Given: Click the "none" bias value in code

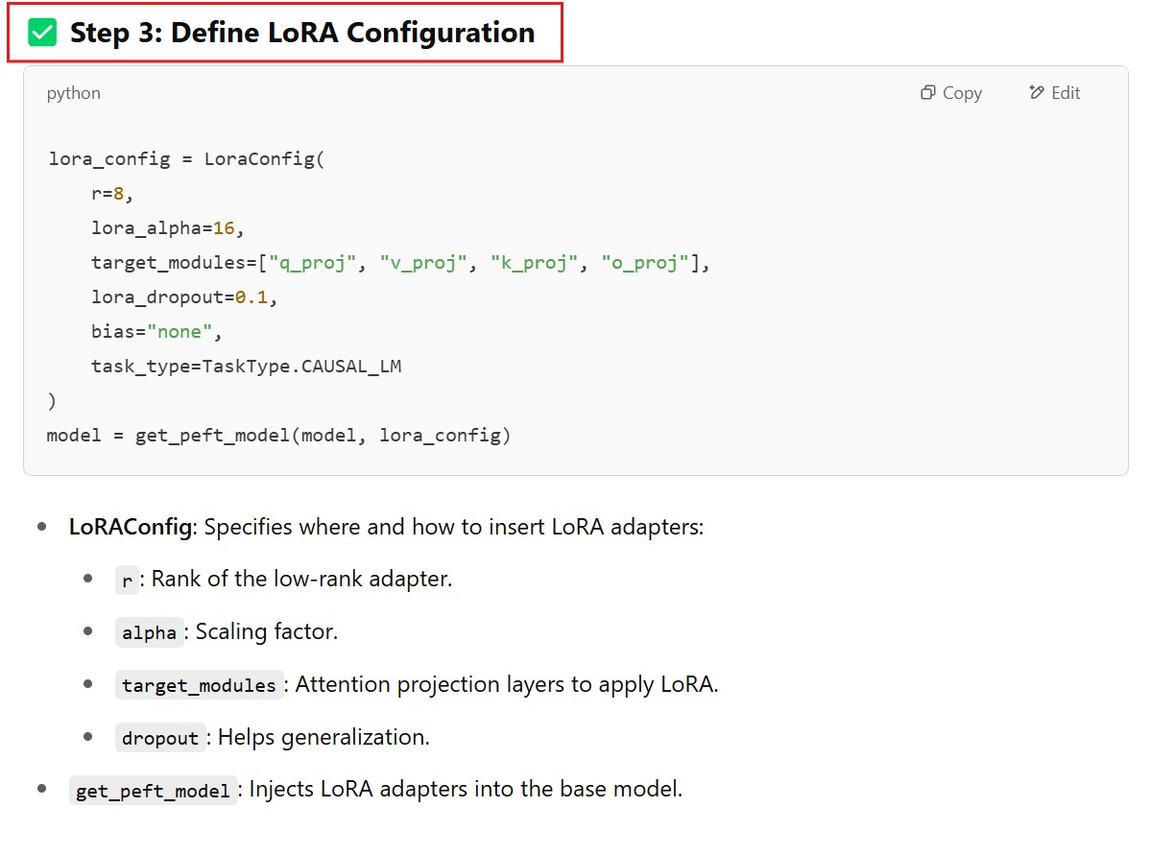Looking at the screenshot, I should click(x=180, y=332).
